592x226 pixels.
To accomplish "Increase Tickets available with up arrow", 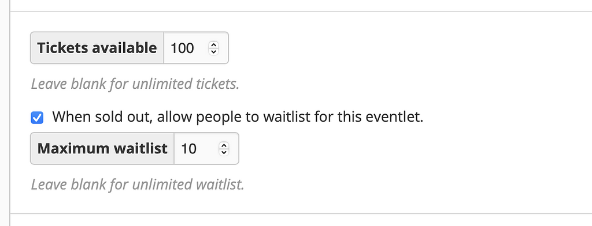I will tap(214, 45).
